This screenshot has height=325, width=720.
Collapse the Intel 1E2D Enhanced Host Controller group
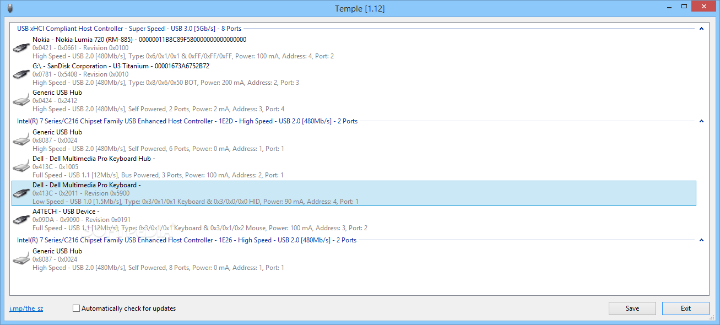(x=701, y=121)
